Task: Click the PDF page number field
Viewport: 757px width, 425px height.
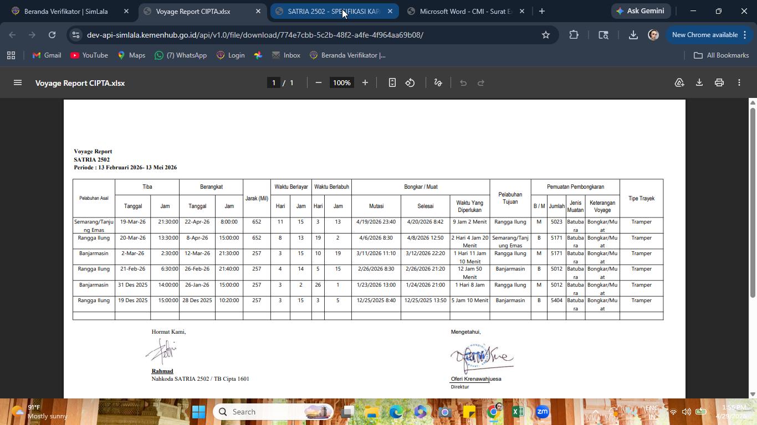Action: [x=273, y=82]
